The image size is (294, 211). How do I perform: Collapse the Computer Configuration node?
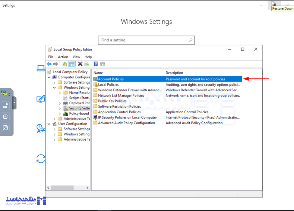coord(49,77)
